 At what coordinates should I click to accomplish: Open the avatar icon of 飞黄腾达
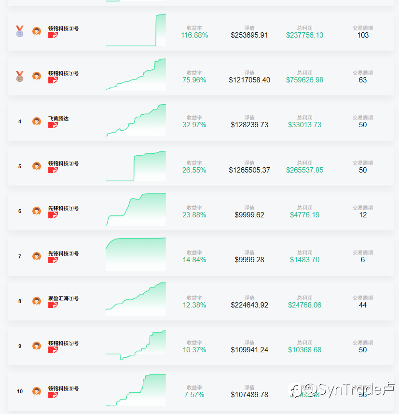click(x=37, y=121)
